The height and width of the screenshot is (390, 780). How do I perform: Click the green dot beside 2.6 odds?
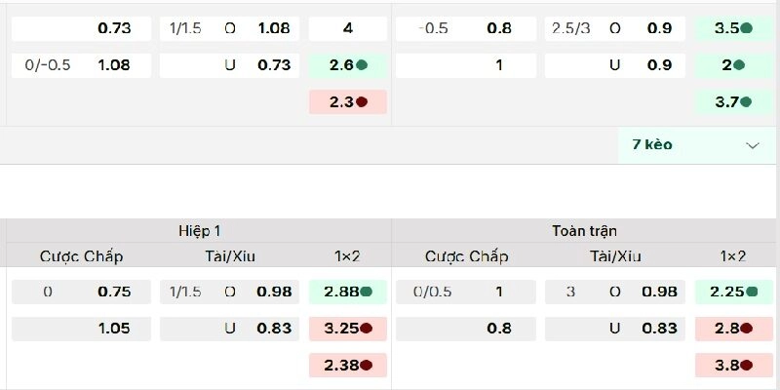pos(362,65)
